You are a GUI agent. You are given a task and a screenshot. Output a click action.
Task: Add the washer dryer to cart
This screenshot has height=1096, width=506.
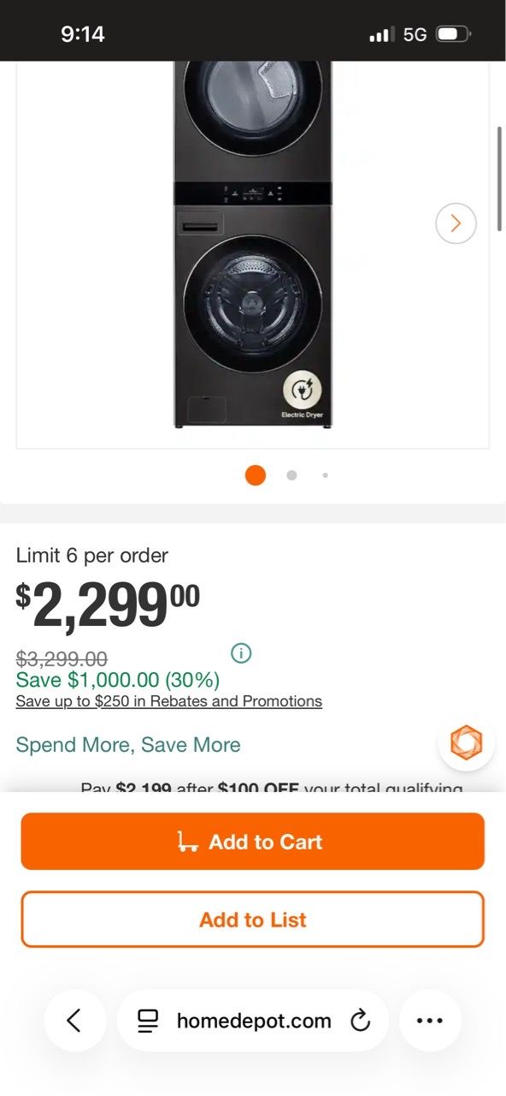[x=253, y=842]
